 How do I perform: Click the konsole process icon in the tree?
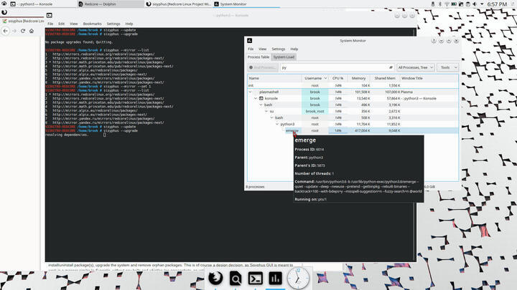(x=261, y=98)
